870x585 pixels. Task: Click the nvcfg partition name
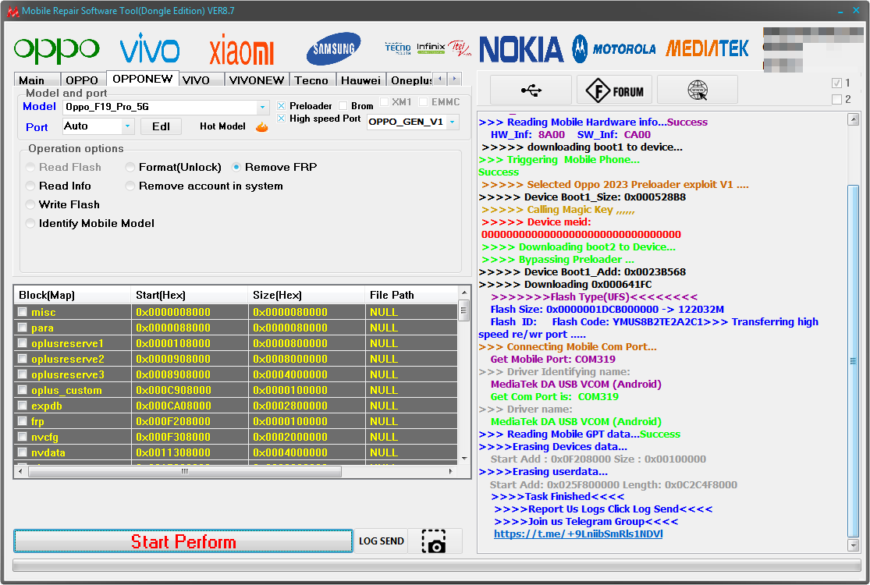click(x=44, y=437)
